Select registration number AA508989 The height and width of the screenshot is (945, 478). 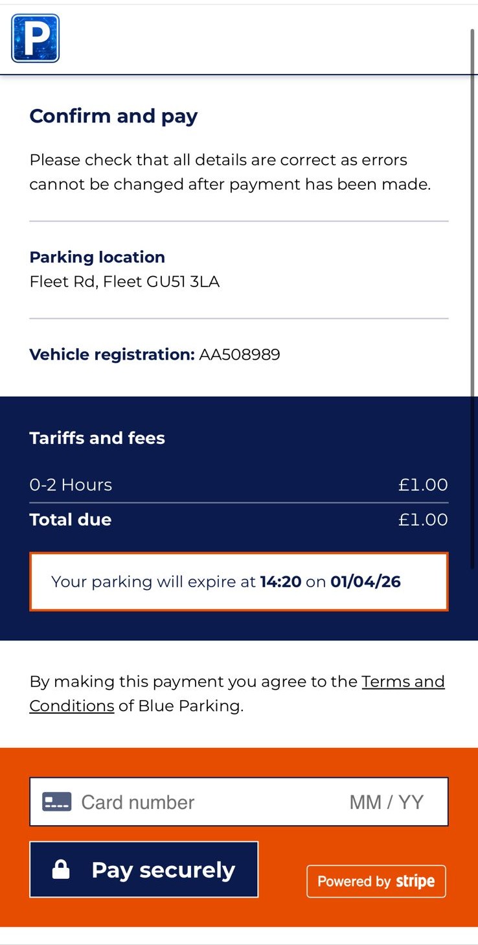[240, 355]
